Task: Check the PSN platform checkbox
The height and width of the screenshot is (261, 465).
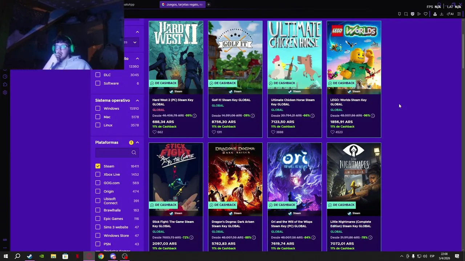Action: point(98,244)
